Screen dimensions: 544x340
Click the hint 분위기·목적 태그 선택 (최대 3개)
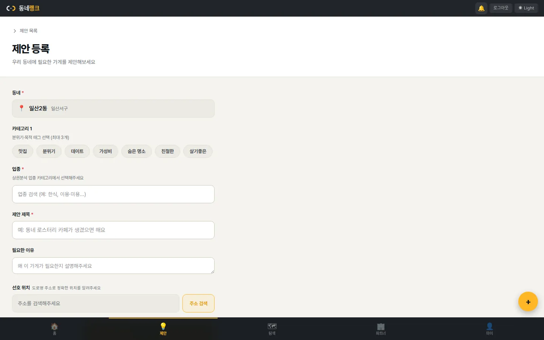(x=40, y=138)
